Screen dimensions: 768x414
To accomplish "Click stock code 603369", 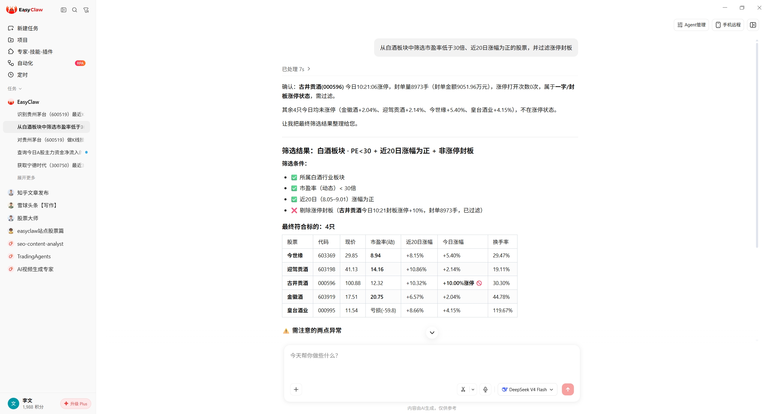I will [327, 255].
